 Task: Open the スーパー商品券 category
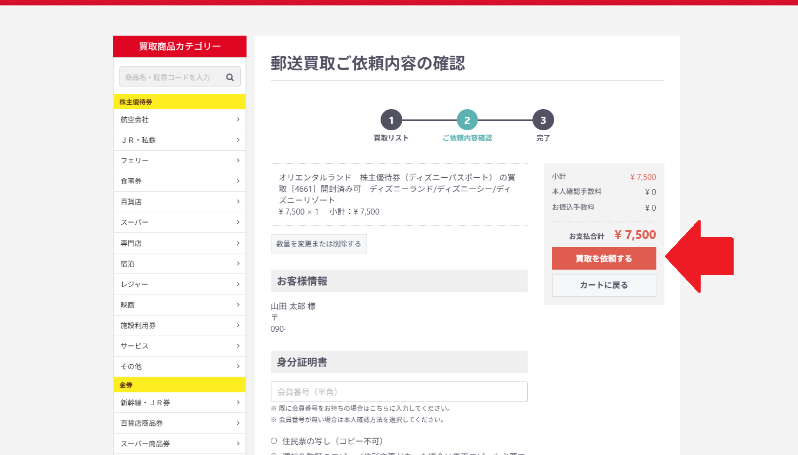point(180,444)
